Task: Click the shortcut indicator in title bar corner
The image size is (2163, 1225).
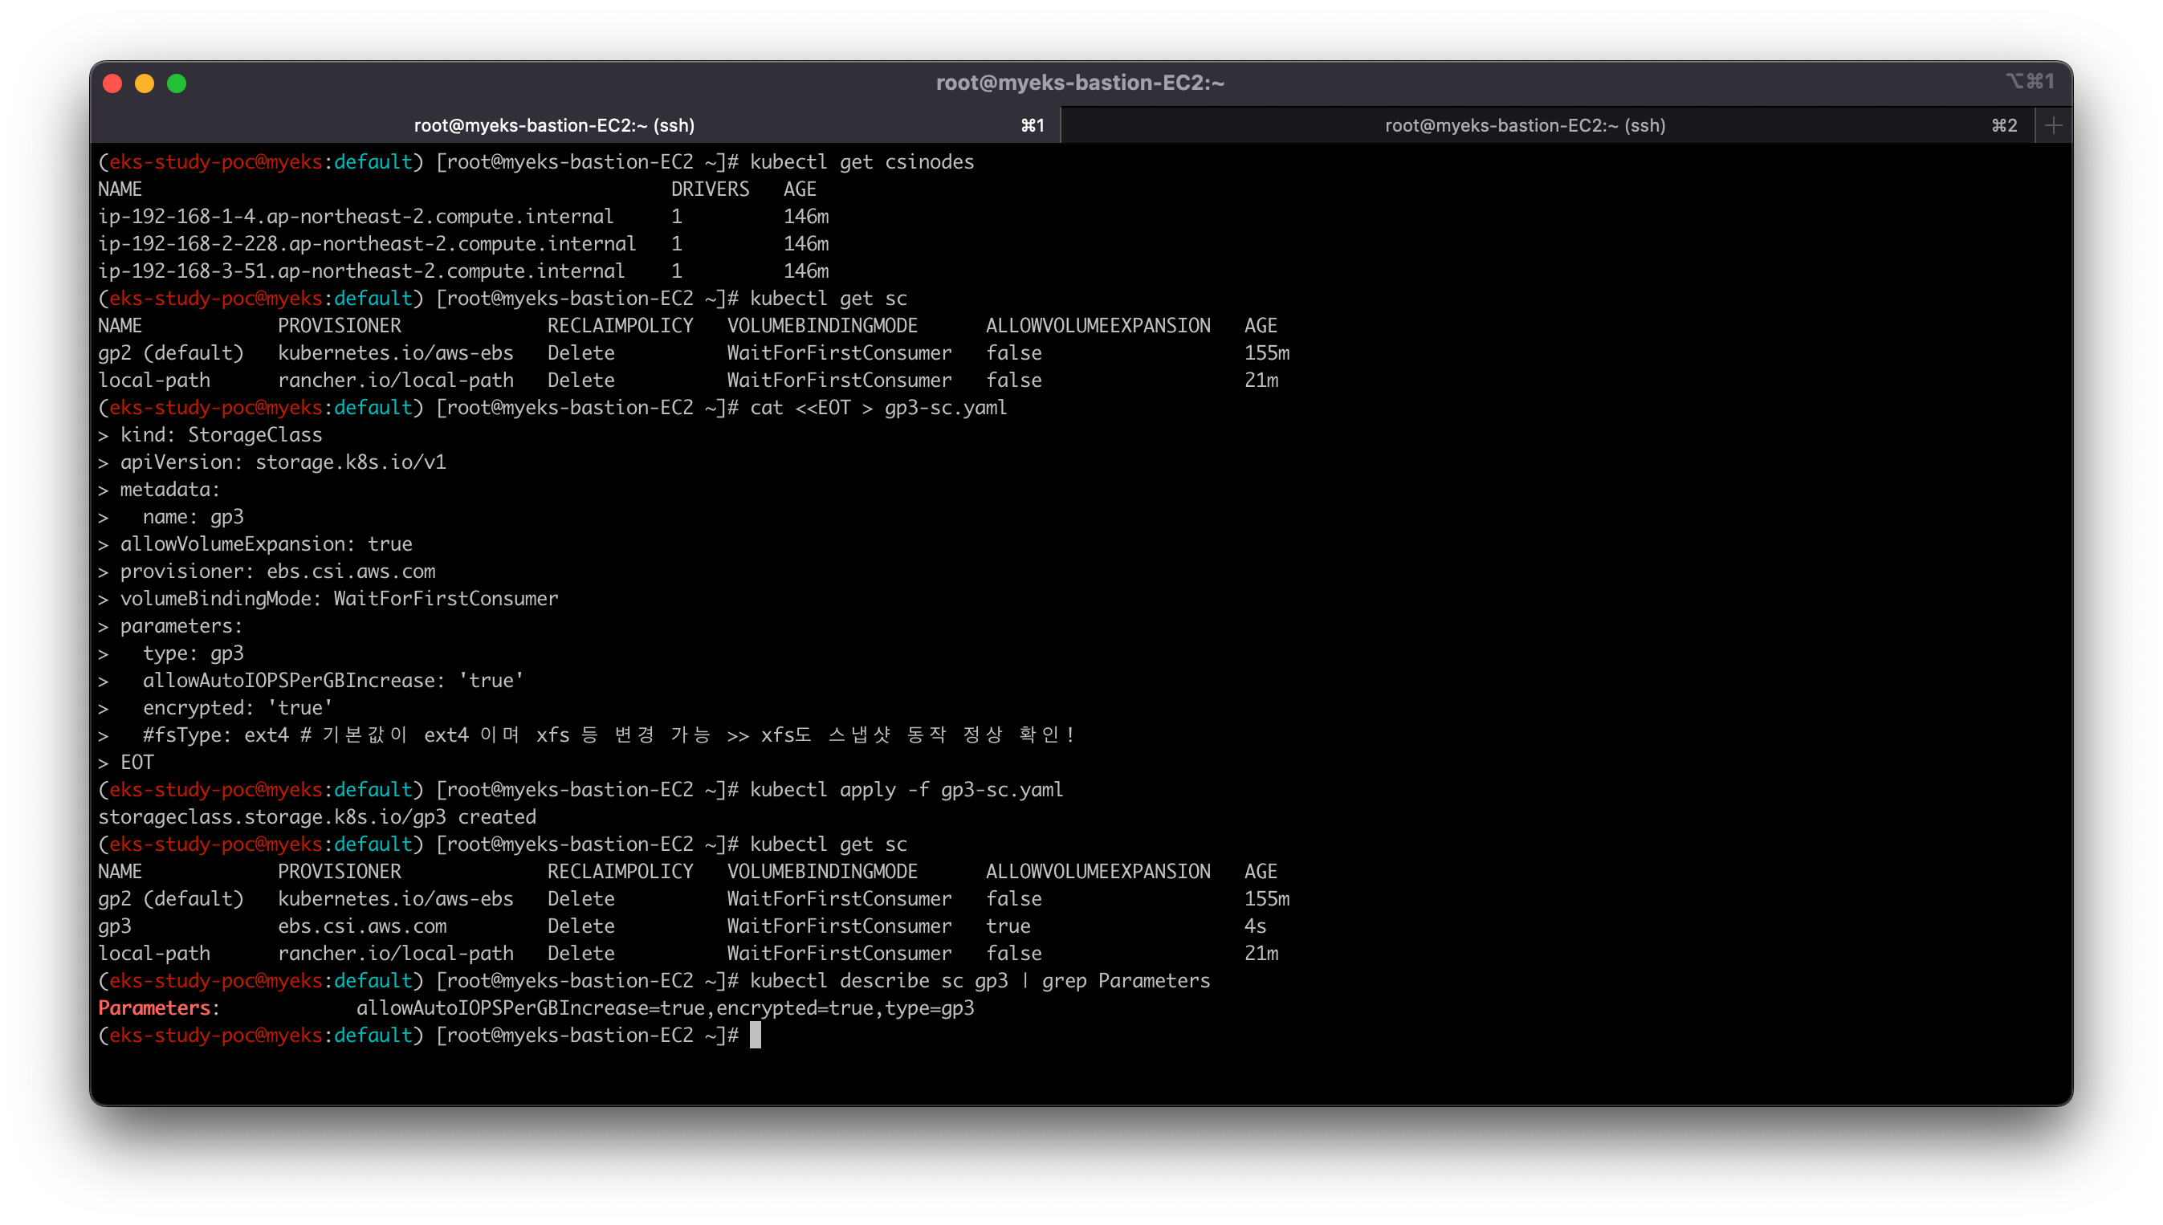Action: (2029, 81)
